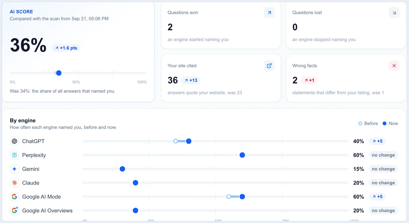Viewport: 409px width, 223px height.
Task: Click the no change badge for Google AI Overviews
Action: (x=383, y=211)
